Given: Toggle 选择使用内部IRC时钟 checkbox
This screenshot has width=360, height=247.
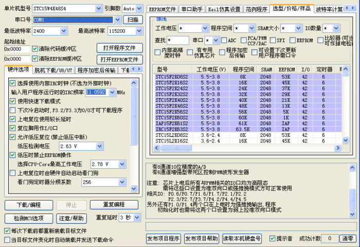Looking at the screenshot, I should point(13,83).
